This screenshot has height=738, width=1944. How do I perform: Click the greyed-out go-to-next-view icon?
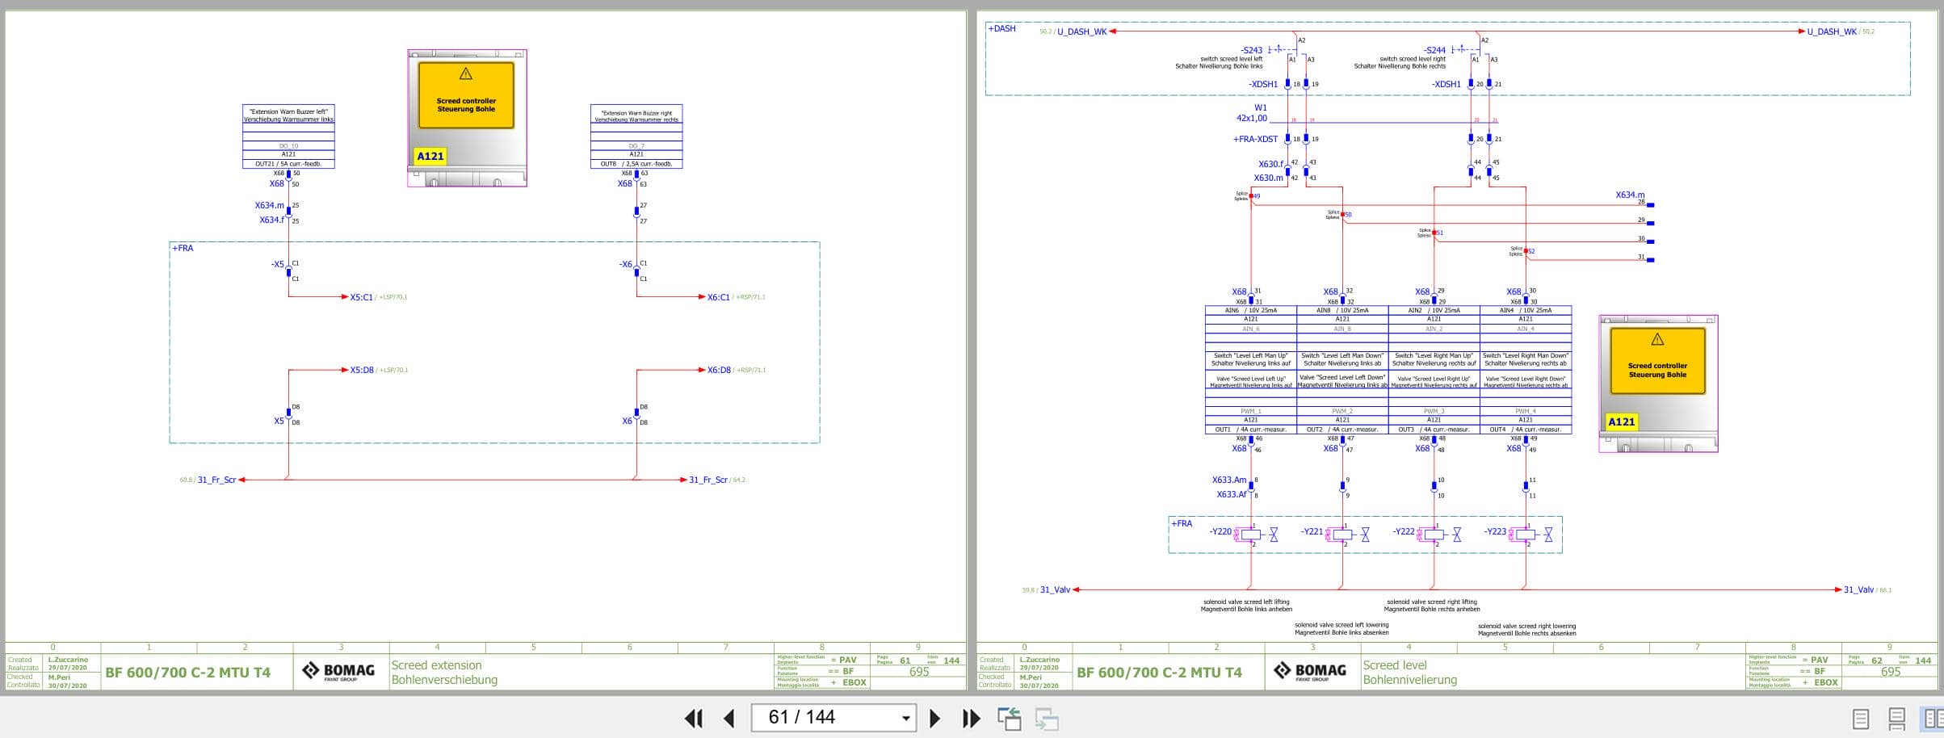click(x=1047, y=718)
